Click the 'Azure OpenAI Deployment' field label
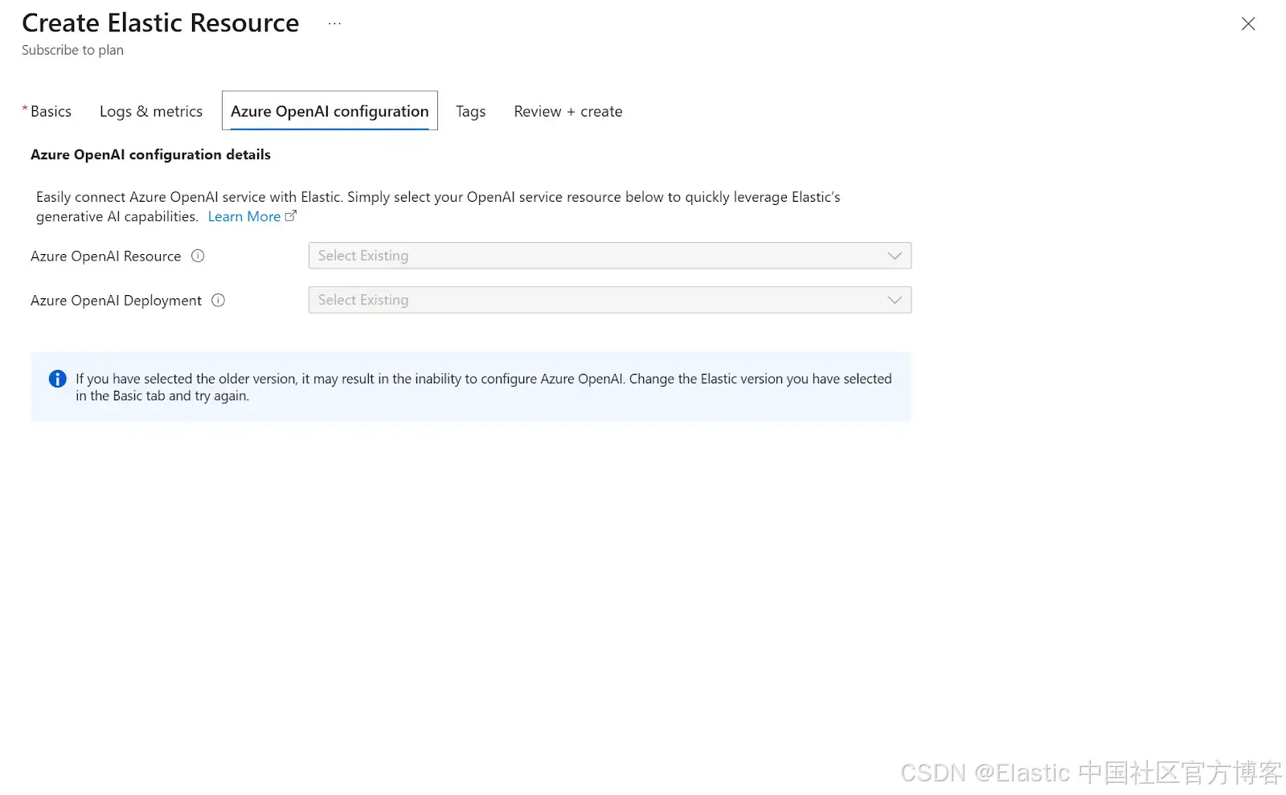This screenshot has width=1286, height=795. click(x=117, y=300)
